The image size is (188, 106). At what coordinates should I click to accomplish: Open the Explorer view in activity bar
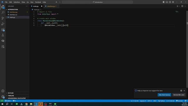(x=3, y=7)
